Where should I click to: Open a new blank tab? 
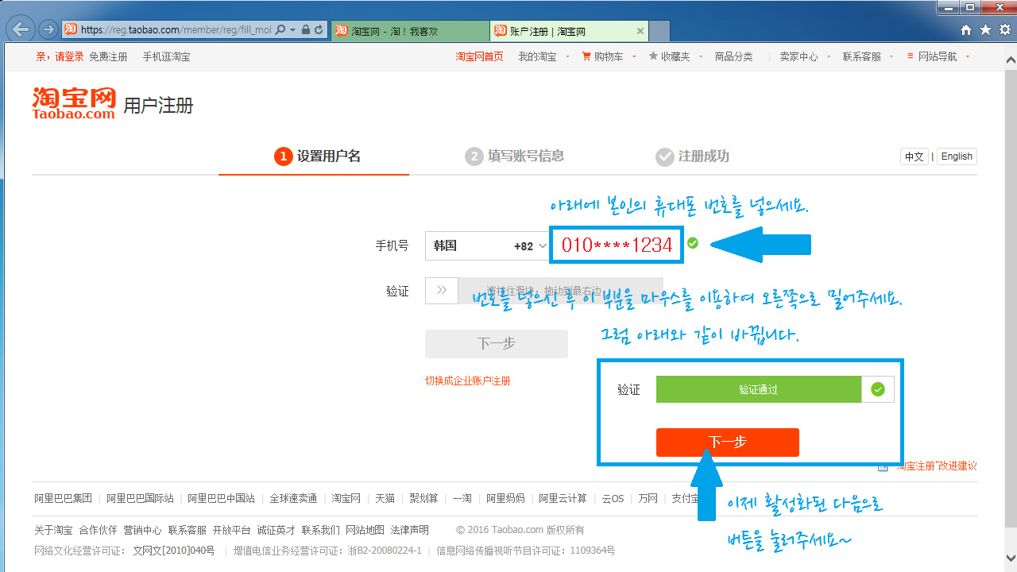pos(659,31)
